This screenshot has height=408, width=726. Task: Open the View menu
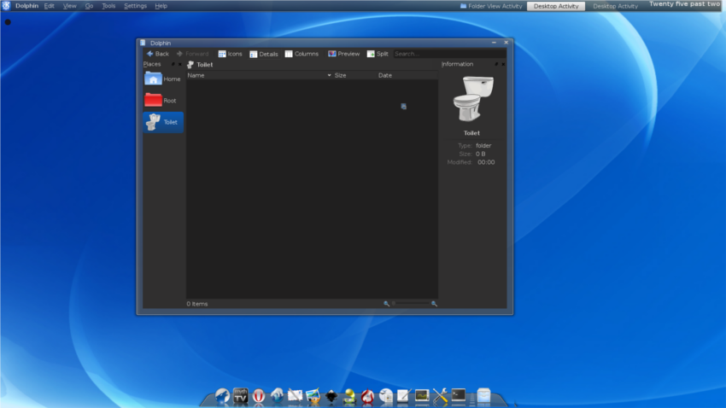tap(69, 6)
